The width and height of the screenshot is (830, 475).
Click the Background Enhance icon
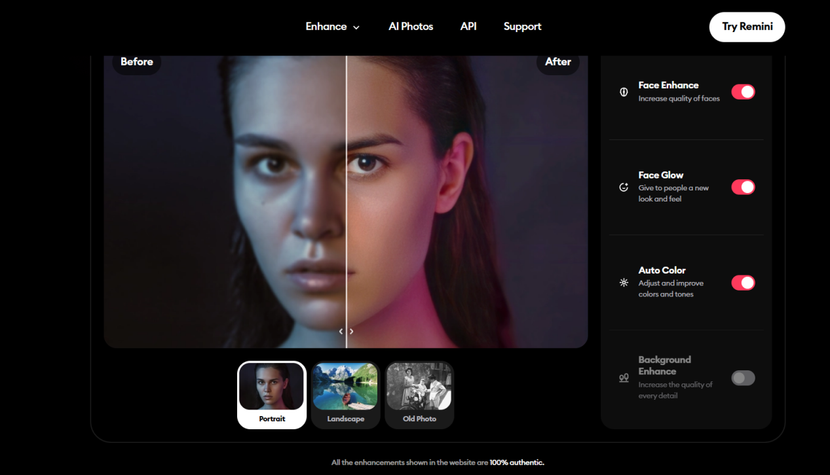[624, 378]
